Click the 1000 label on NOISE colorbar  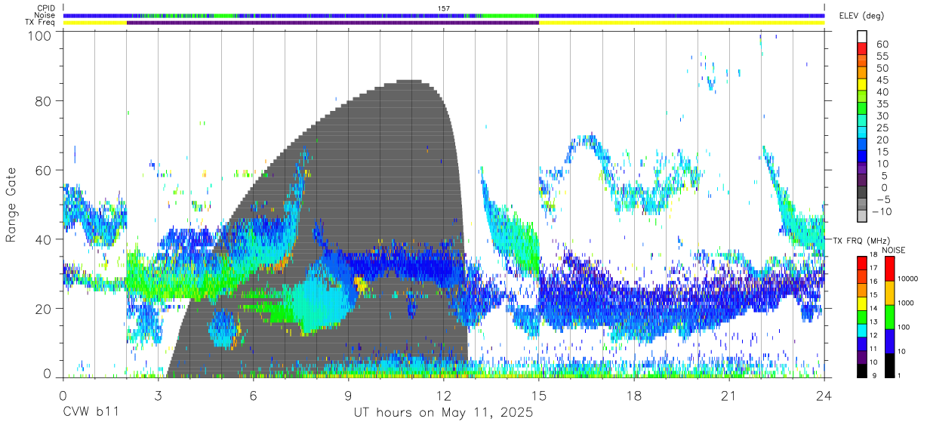[x=907, y=302]
